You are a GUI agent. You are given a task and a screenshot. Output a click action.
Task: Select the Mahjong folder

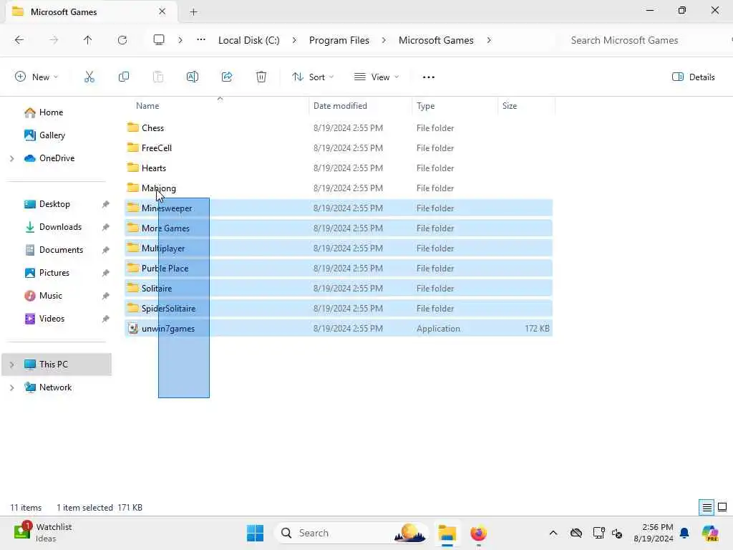click(x=339, y=188)
